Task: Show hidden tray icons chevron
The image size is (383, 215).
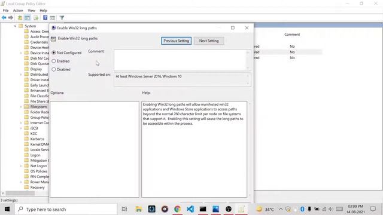Action: pyautogui.click(x=281, y=209)
